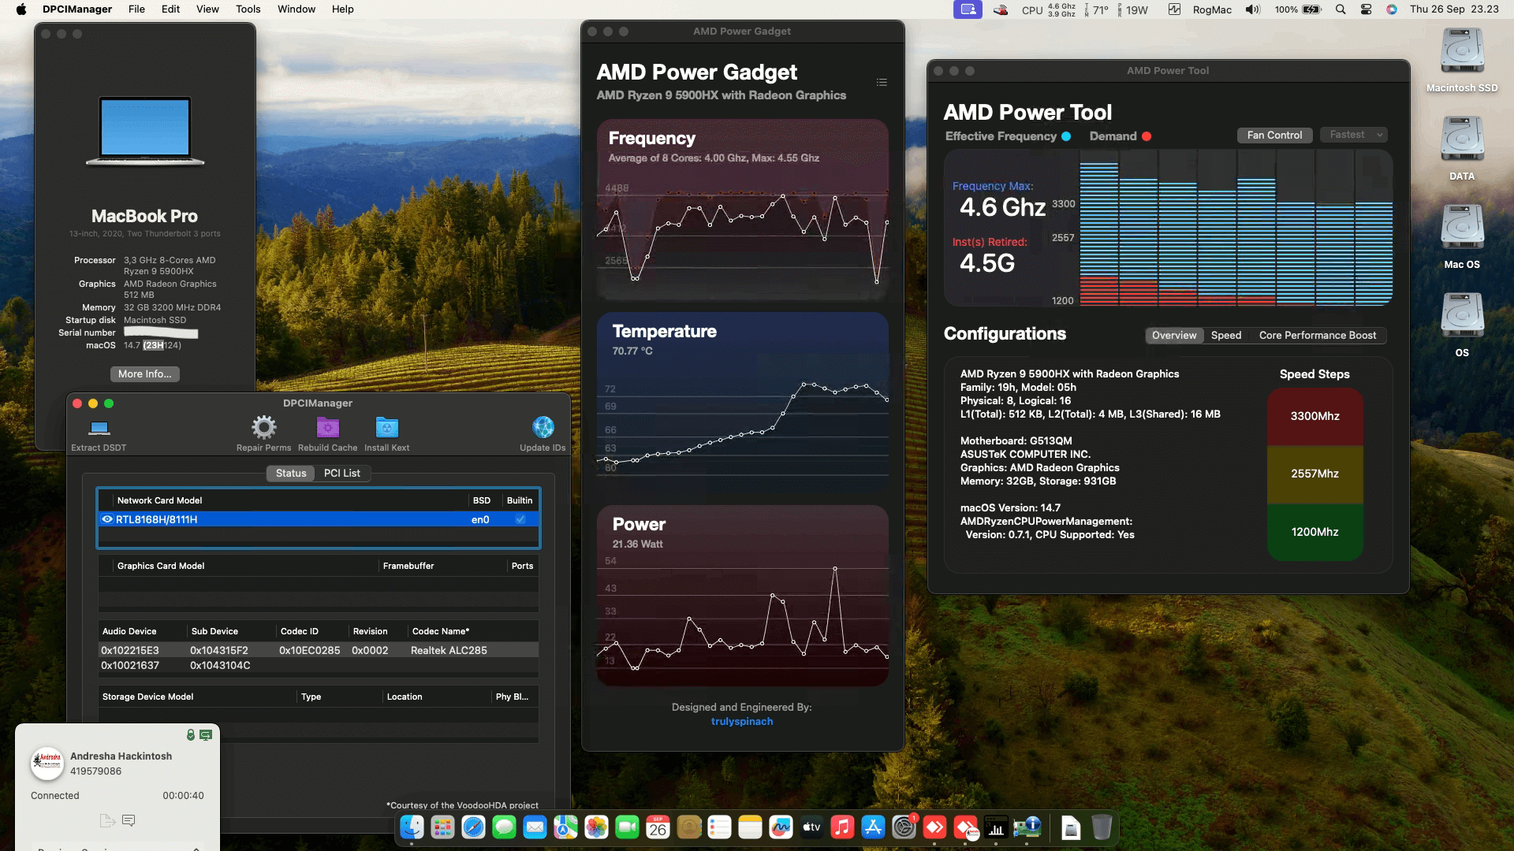Click the Rebuild Cache icon

click(x=327, y=428)
